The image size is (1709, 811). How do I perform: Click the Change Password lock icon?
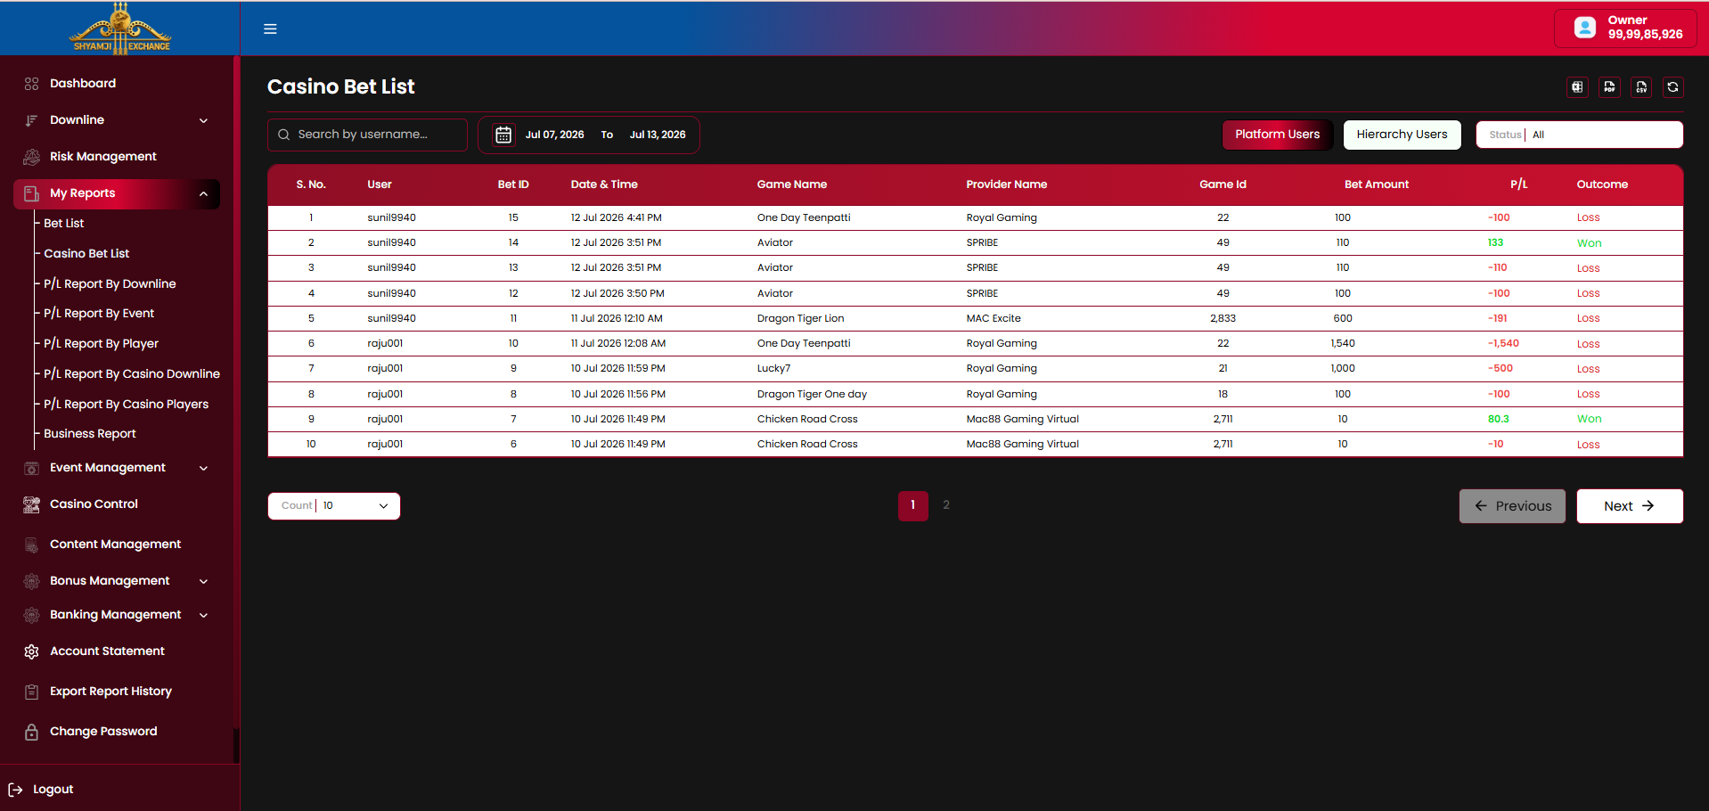[31, 732]
